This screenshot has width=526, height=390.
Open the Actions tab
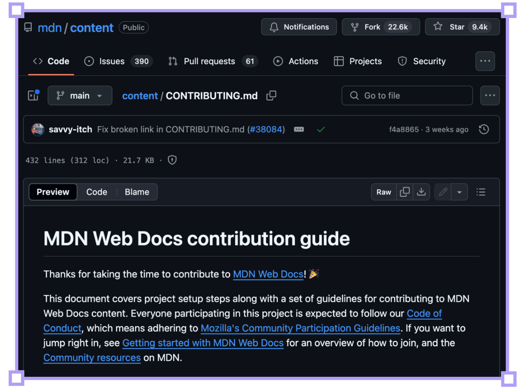pyautogui.click(x=296, y=61)
